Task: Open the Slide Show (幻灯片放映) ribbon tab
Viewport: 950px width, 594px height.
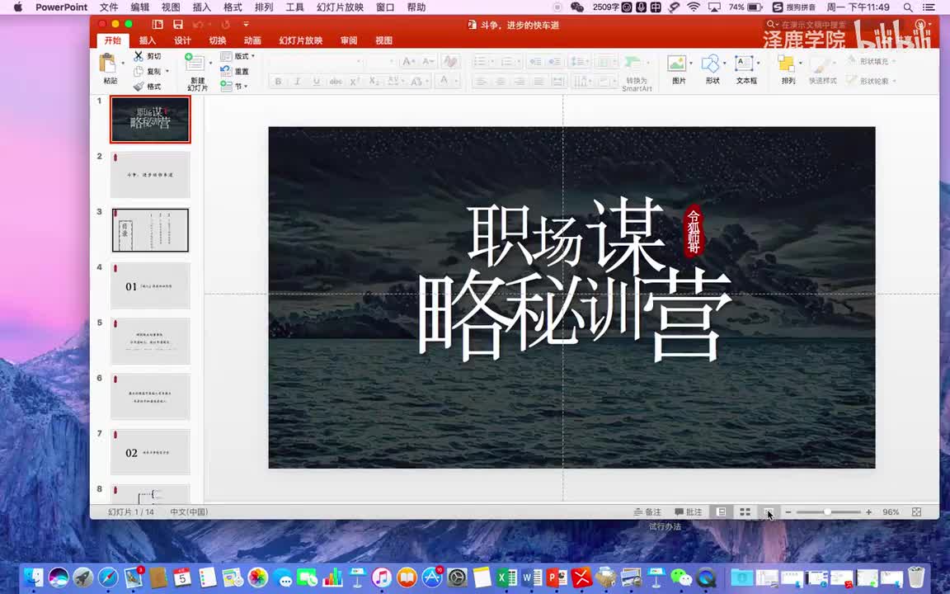Action: point(300,40)
